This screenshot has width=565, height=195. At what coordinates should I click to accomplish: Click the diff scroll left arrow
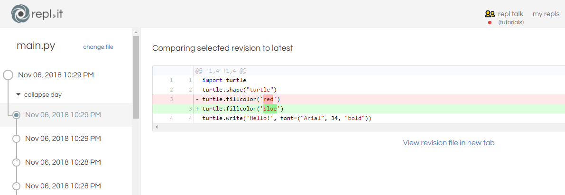[156, 127]
